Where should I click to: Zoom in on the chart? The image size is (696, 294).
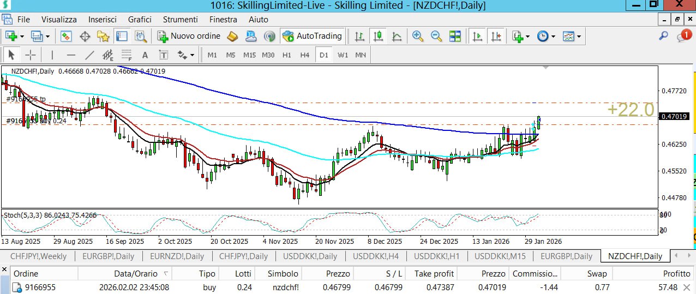pyautogui.click(x=418, y=37)
